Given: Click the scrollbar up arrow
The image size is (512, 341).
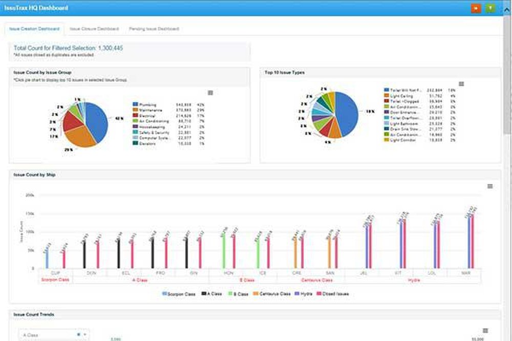Looking at the screenshot, I should (507, 10).
